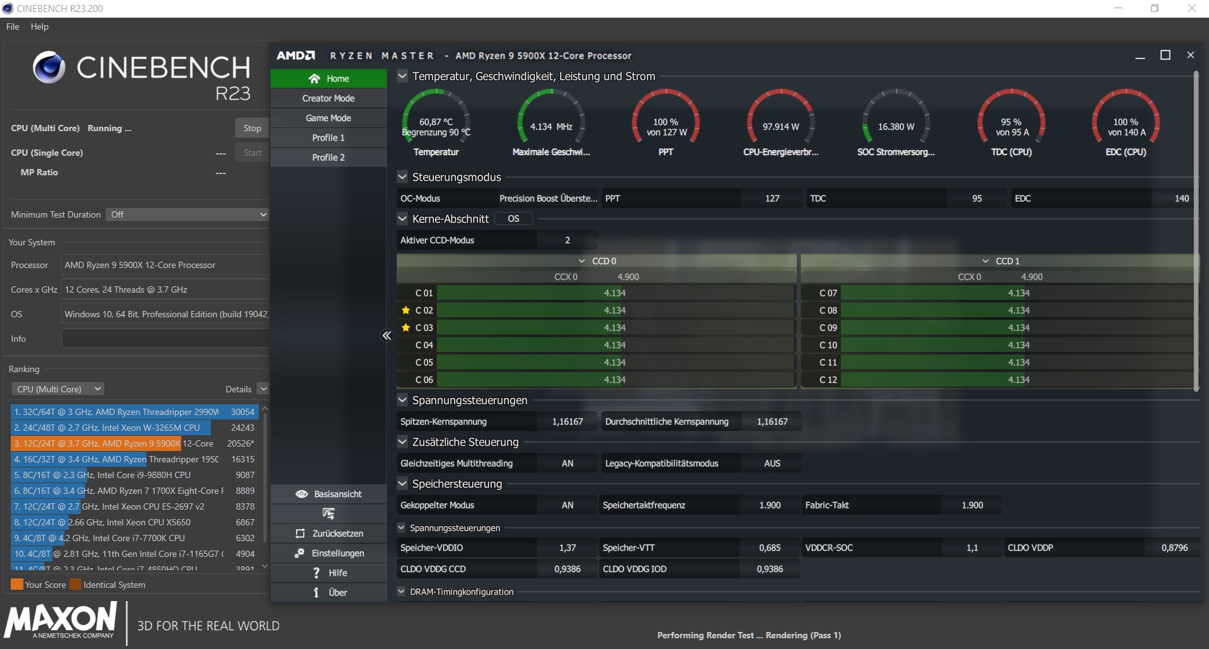The image size is (1209, 649).
Task: Stop the CPU Multi Core test
Action: pos(252,128)
